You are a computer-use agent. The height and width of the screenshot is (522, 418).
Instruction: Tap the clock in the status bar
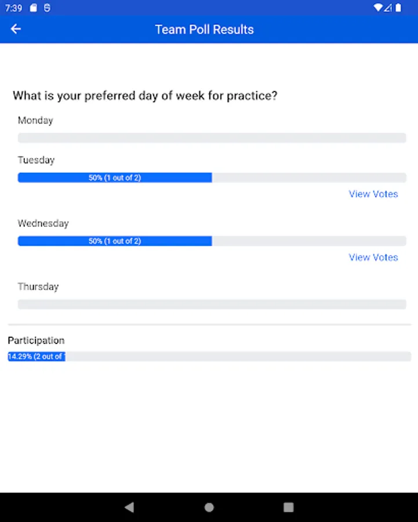pos(14,8)
